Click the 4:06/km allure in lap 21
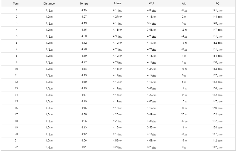 (x=117, y=140)
